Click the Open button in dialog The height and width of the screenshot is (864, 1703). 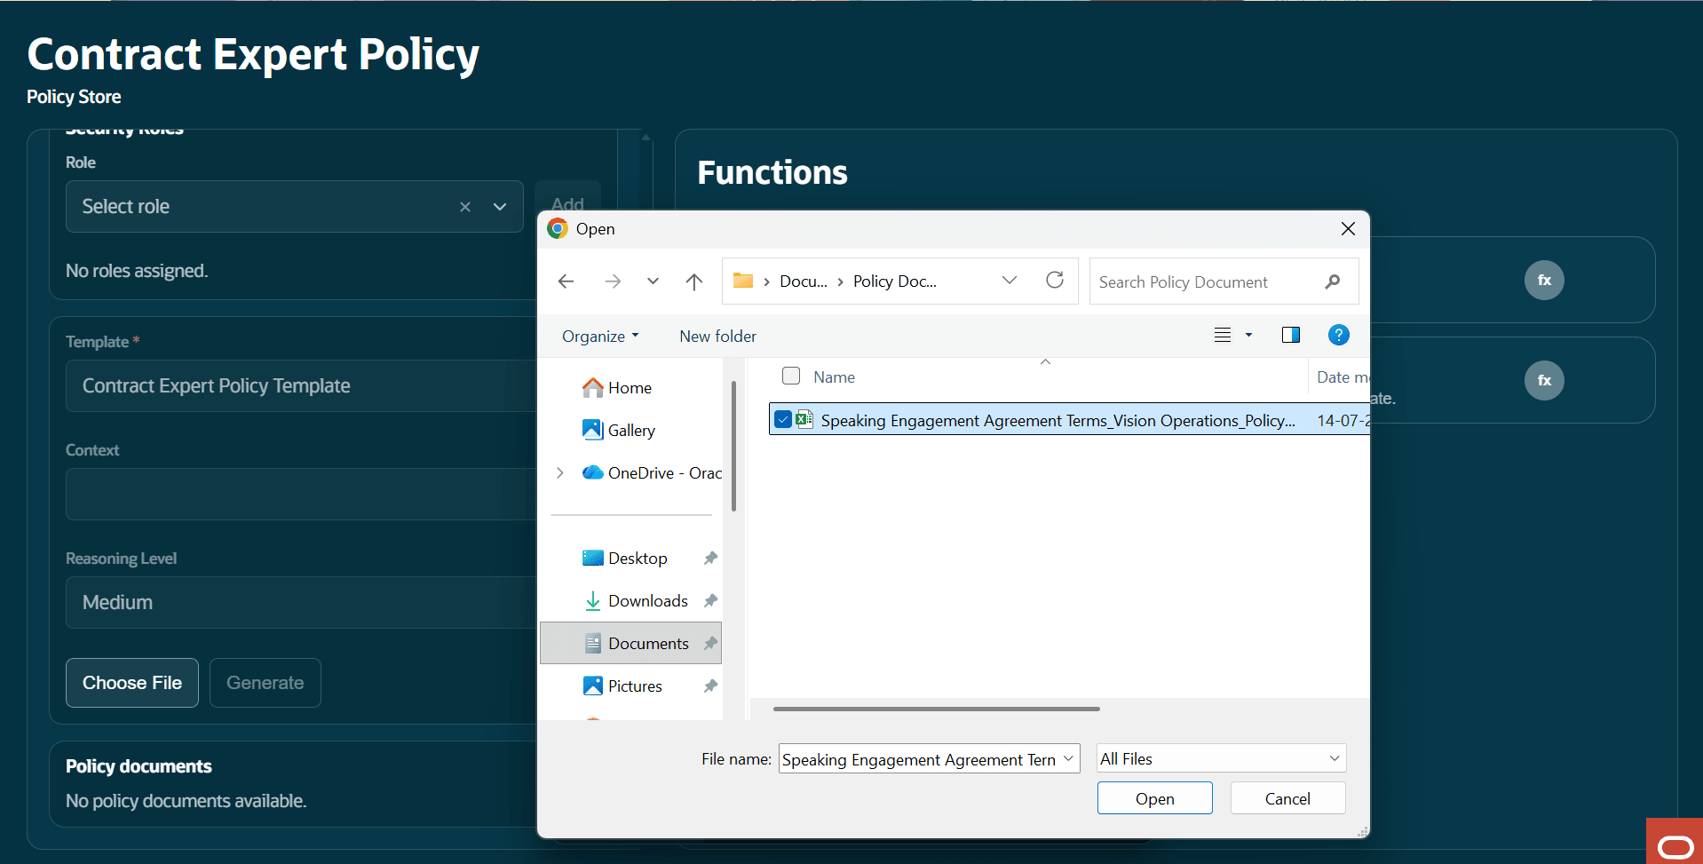(x=1154, y=798)
